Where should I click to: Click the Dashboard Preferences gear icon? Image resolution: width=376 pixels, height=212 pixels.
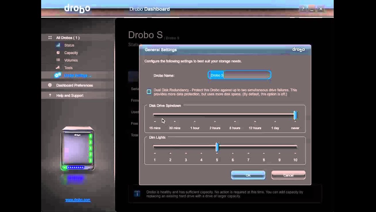click(50, 85)
